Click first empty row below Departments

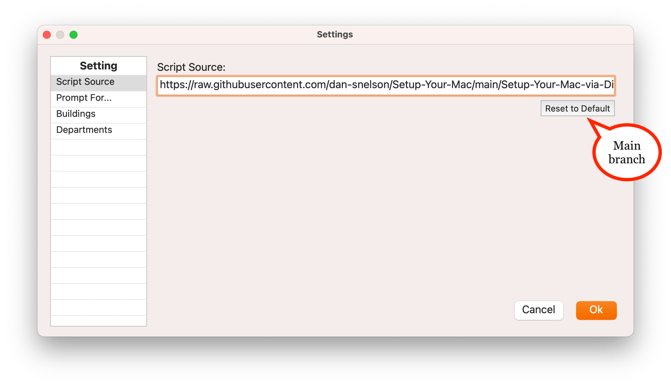[99, 147]
